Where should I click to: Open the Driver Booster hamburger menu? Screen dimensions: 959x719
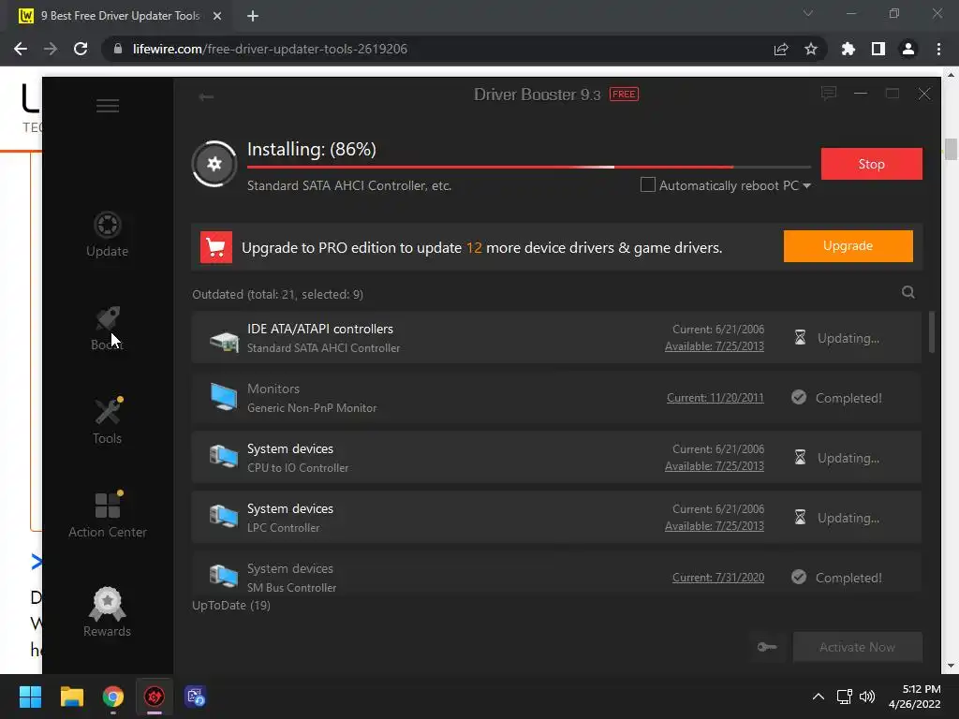pyautogui.click(x=108, y=107)
